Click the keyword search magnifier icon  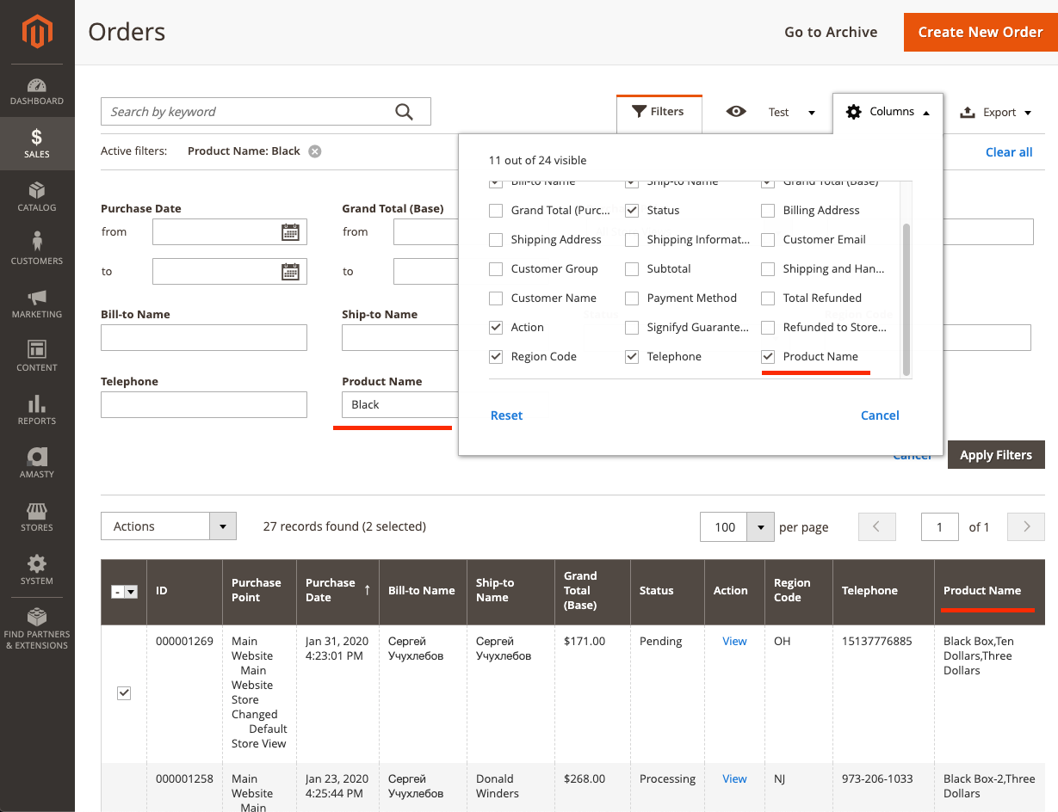[403, 112]
